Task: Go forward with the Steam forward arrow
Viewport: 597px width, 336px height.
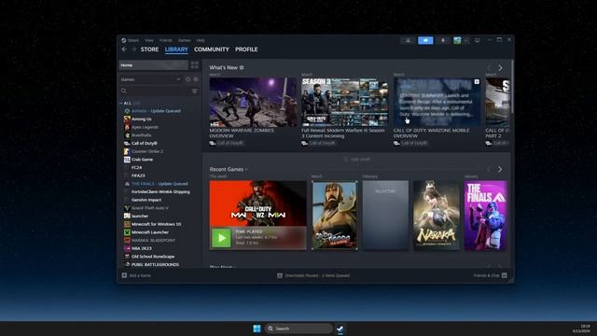Action: point(133,49)
